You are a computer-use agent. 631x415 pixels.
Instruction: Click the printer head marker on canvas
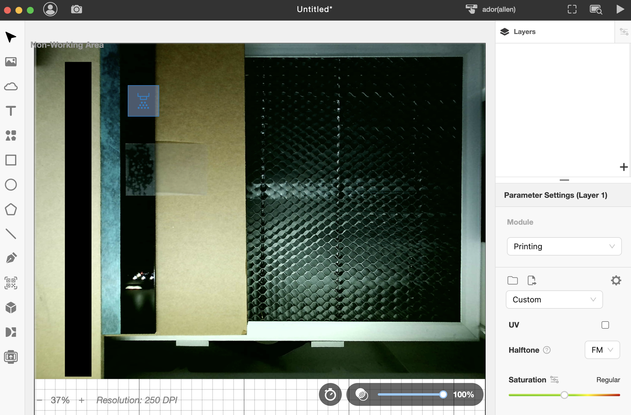143,101
